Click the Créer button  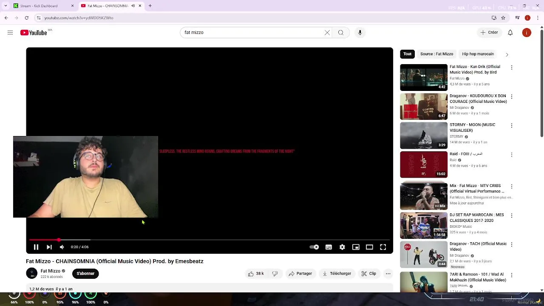click(489, 33)
